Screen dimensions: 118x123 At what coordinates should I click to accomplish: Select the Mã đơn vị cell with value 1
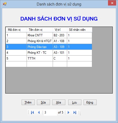tap(16, 35)
